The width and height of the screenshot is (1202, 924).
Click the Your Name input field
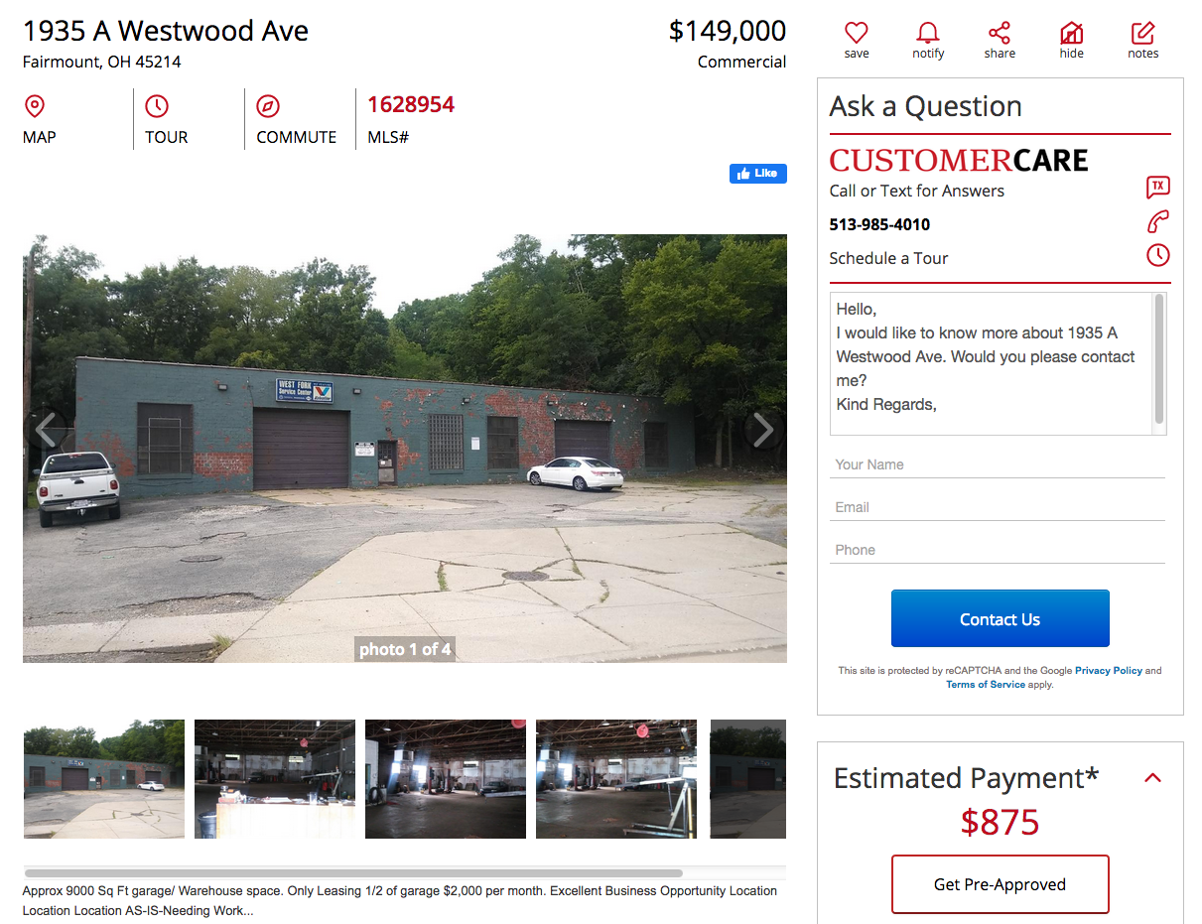pos(998,464)
